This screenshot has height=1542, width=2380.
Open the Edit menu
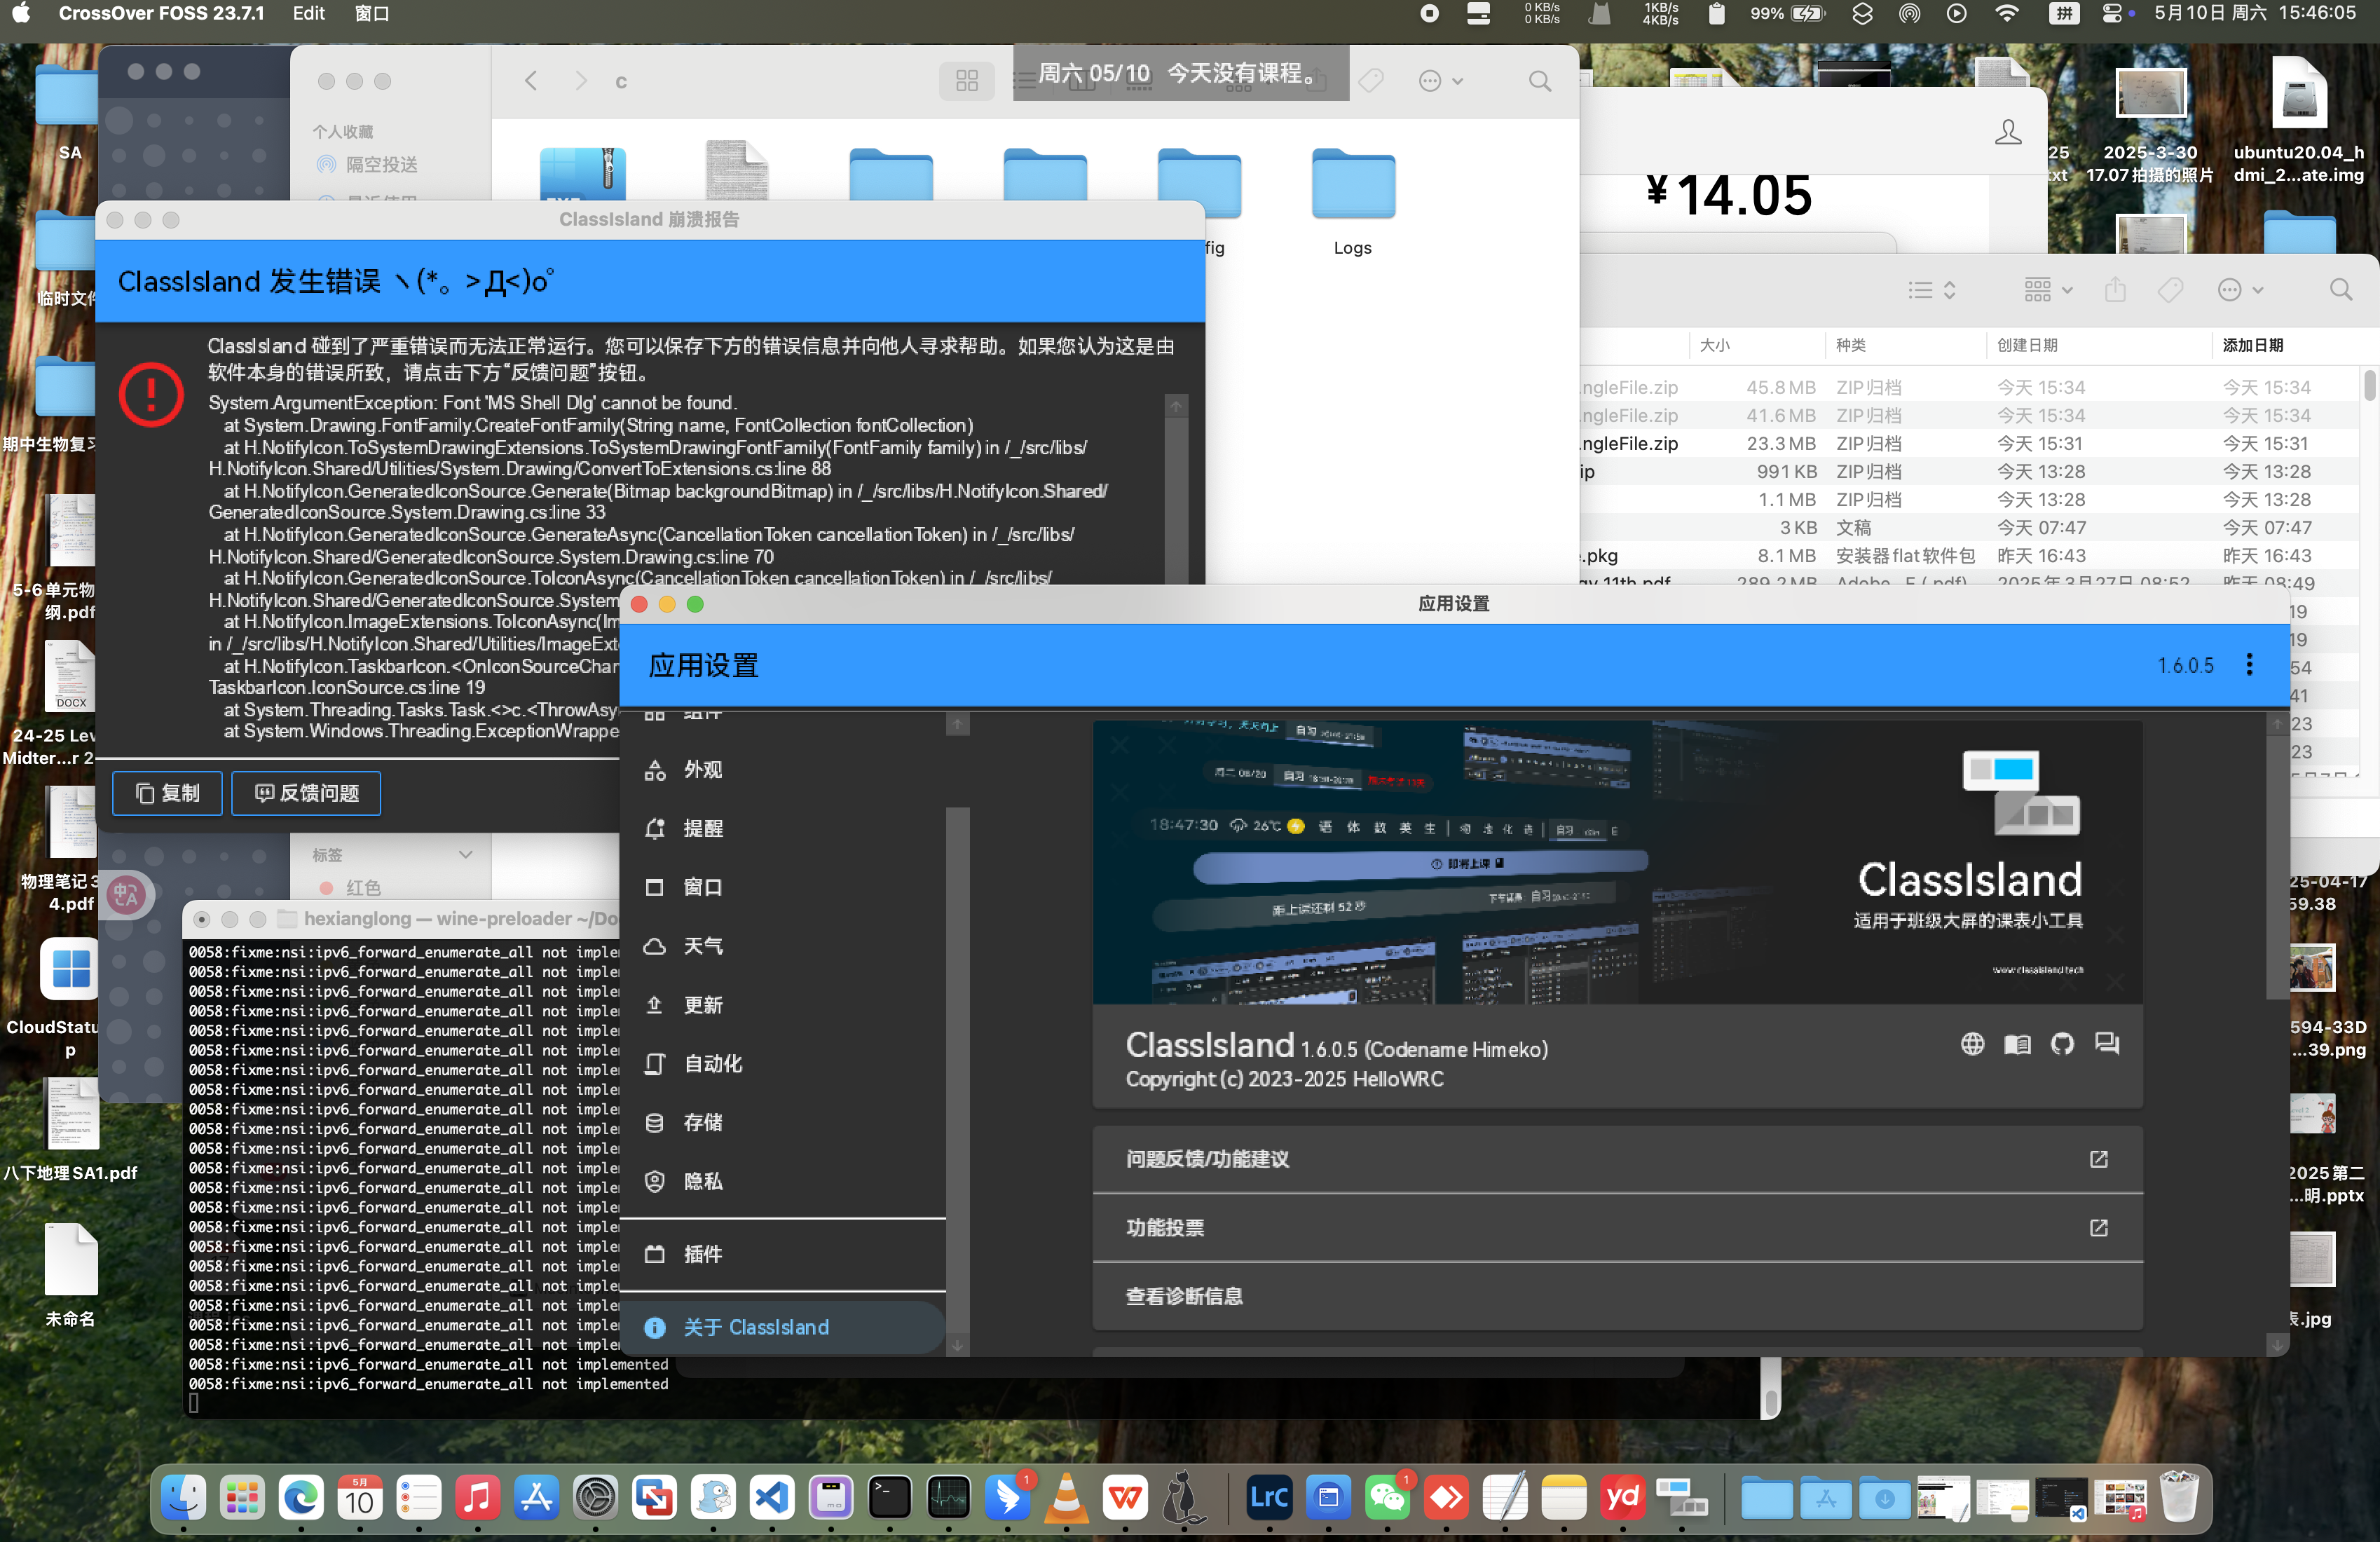pyautogui.click(x=308, y=13)
